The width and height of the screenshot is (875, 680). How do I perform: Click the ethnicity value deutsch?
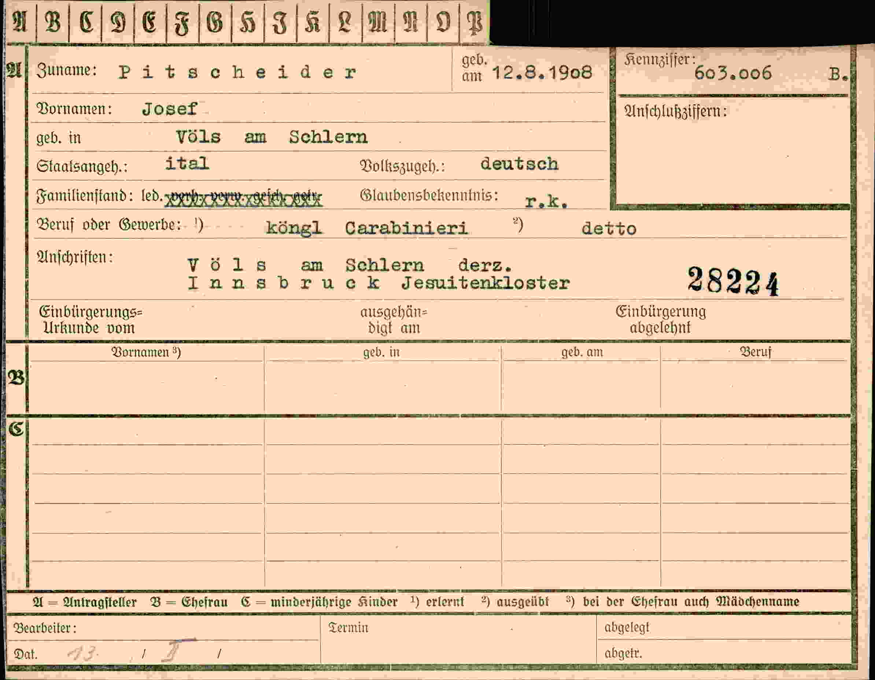click(519, 164)
